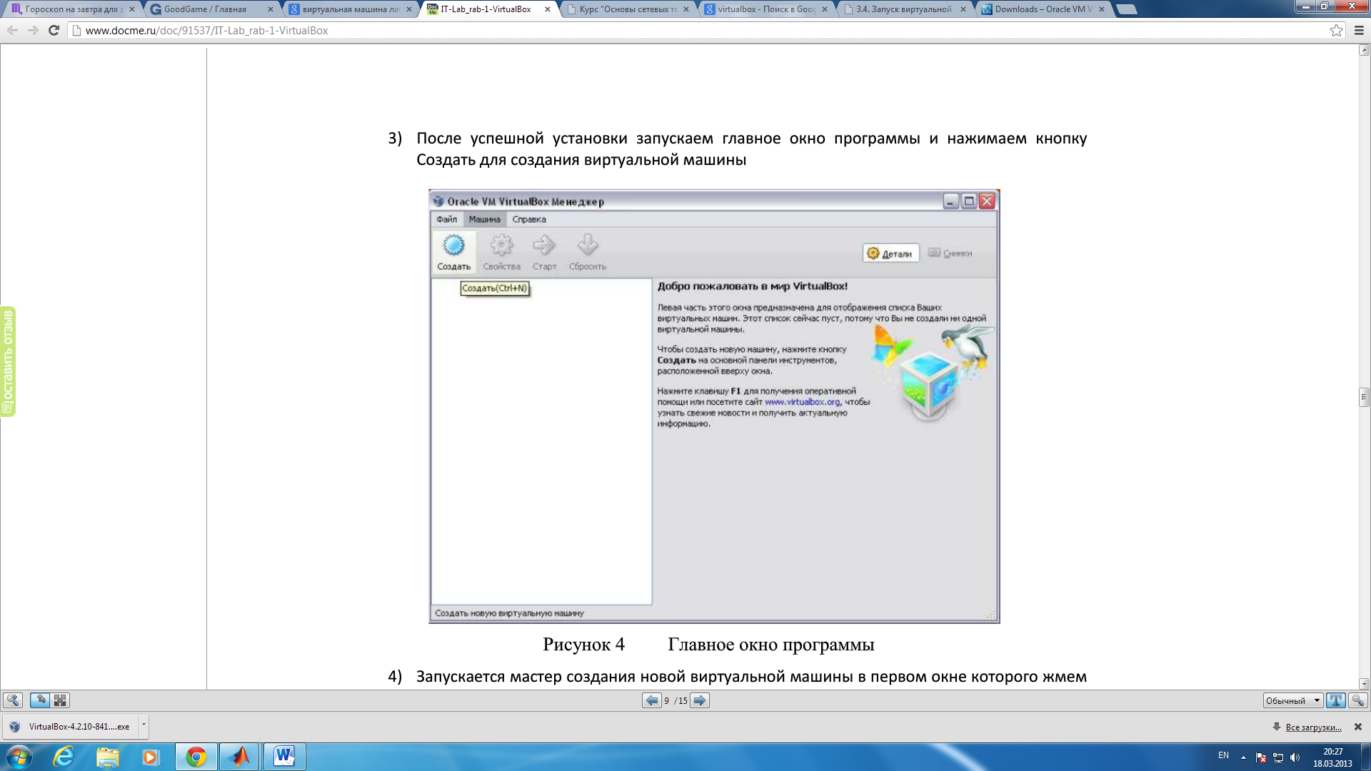Click the Action Center flag tray icon

coord(1261,757)
